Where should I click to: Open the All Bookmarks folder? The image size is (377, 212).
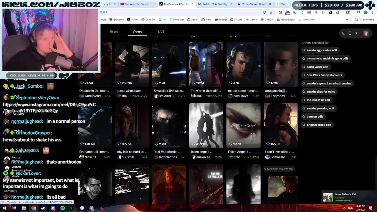tap(364, 20)
